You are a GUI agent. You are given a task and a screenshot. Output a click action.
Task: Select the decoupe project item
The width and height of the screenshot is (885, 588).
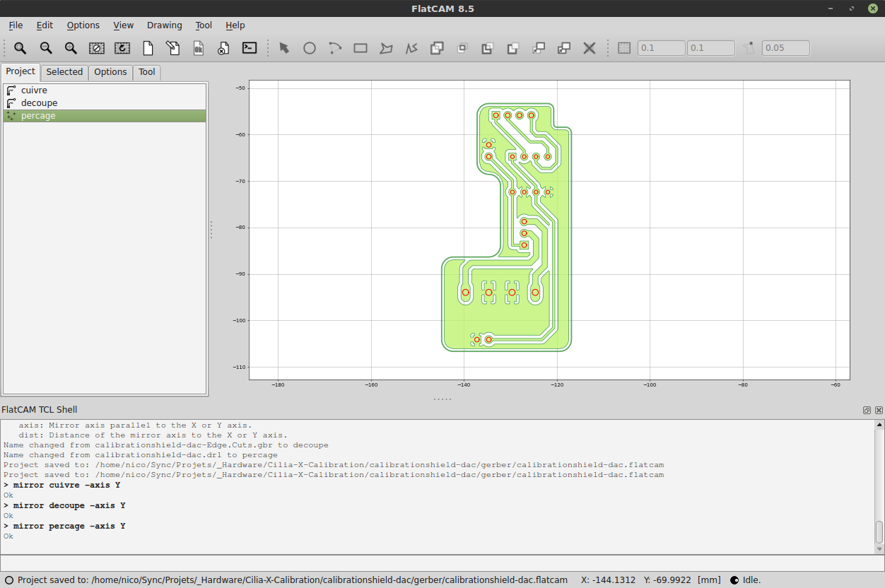click(x=39, y=103)
